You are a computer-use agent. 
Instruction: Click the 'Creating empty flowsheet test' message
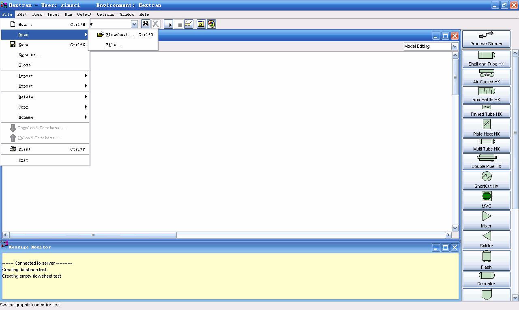[x=32, y=276]
